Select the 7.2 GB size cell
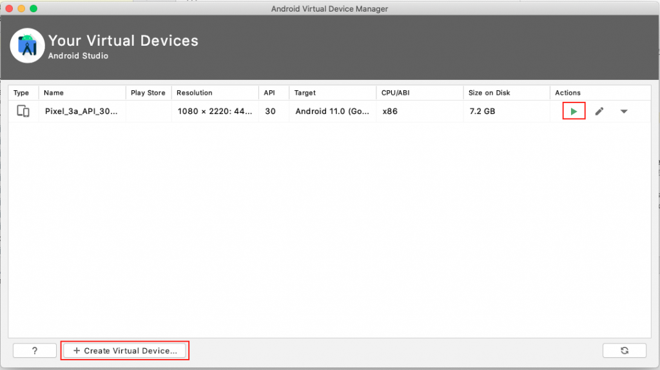 click(482, 111)
